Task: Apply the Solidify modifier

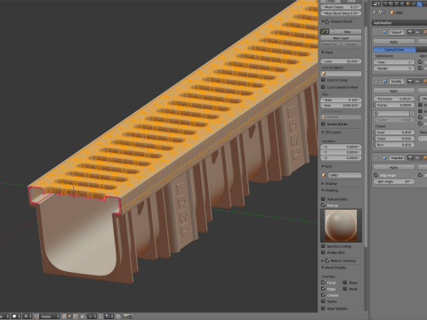Action: pos(394,91)
